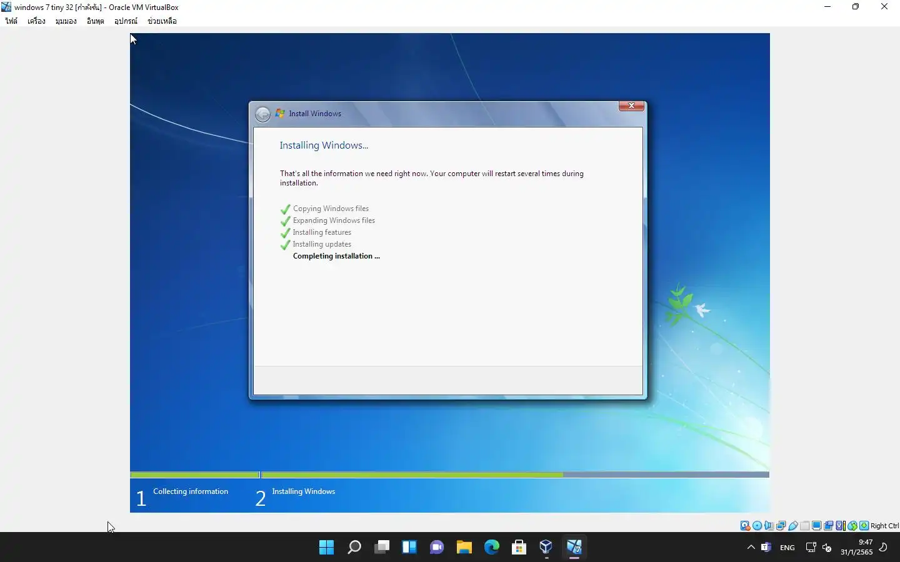Open File Explorer from the taskbar

pyautogui.click(x=464, y=548)
